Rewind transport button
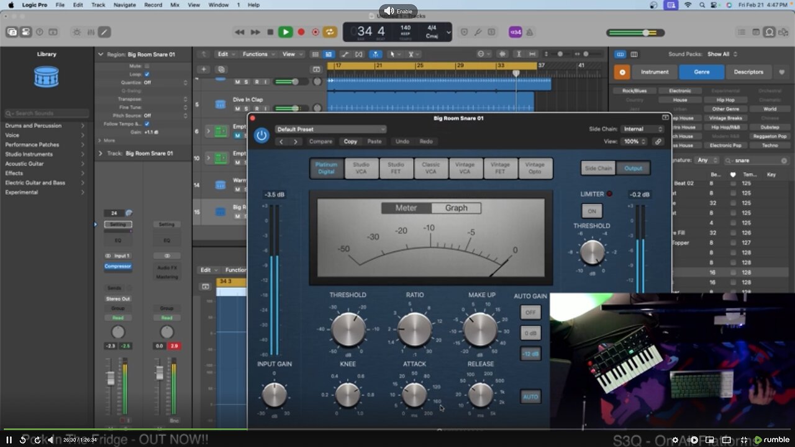 coord(240,32)
